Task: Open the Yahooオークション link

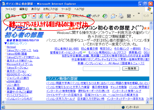Action: coord(17,68)
